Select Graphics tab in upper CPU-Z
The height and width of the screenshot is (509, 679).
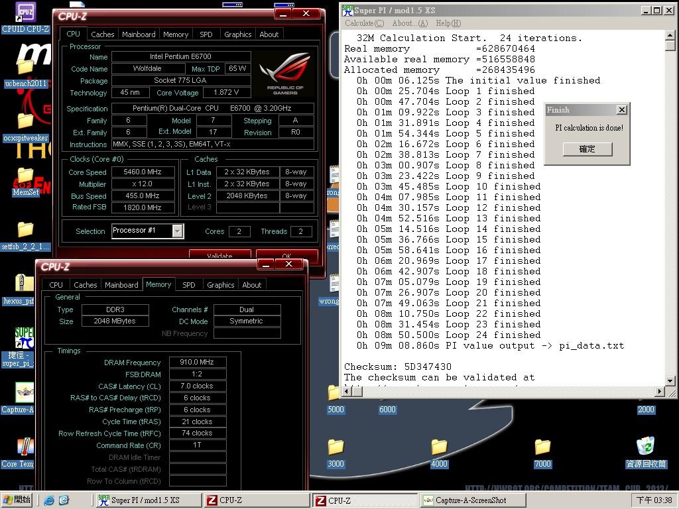(238, 34)
